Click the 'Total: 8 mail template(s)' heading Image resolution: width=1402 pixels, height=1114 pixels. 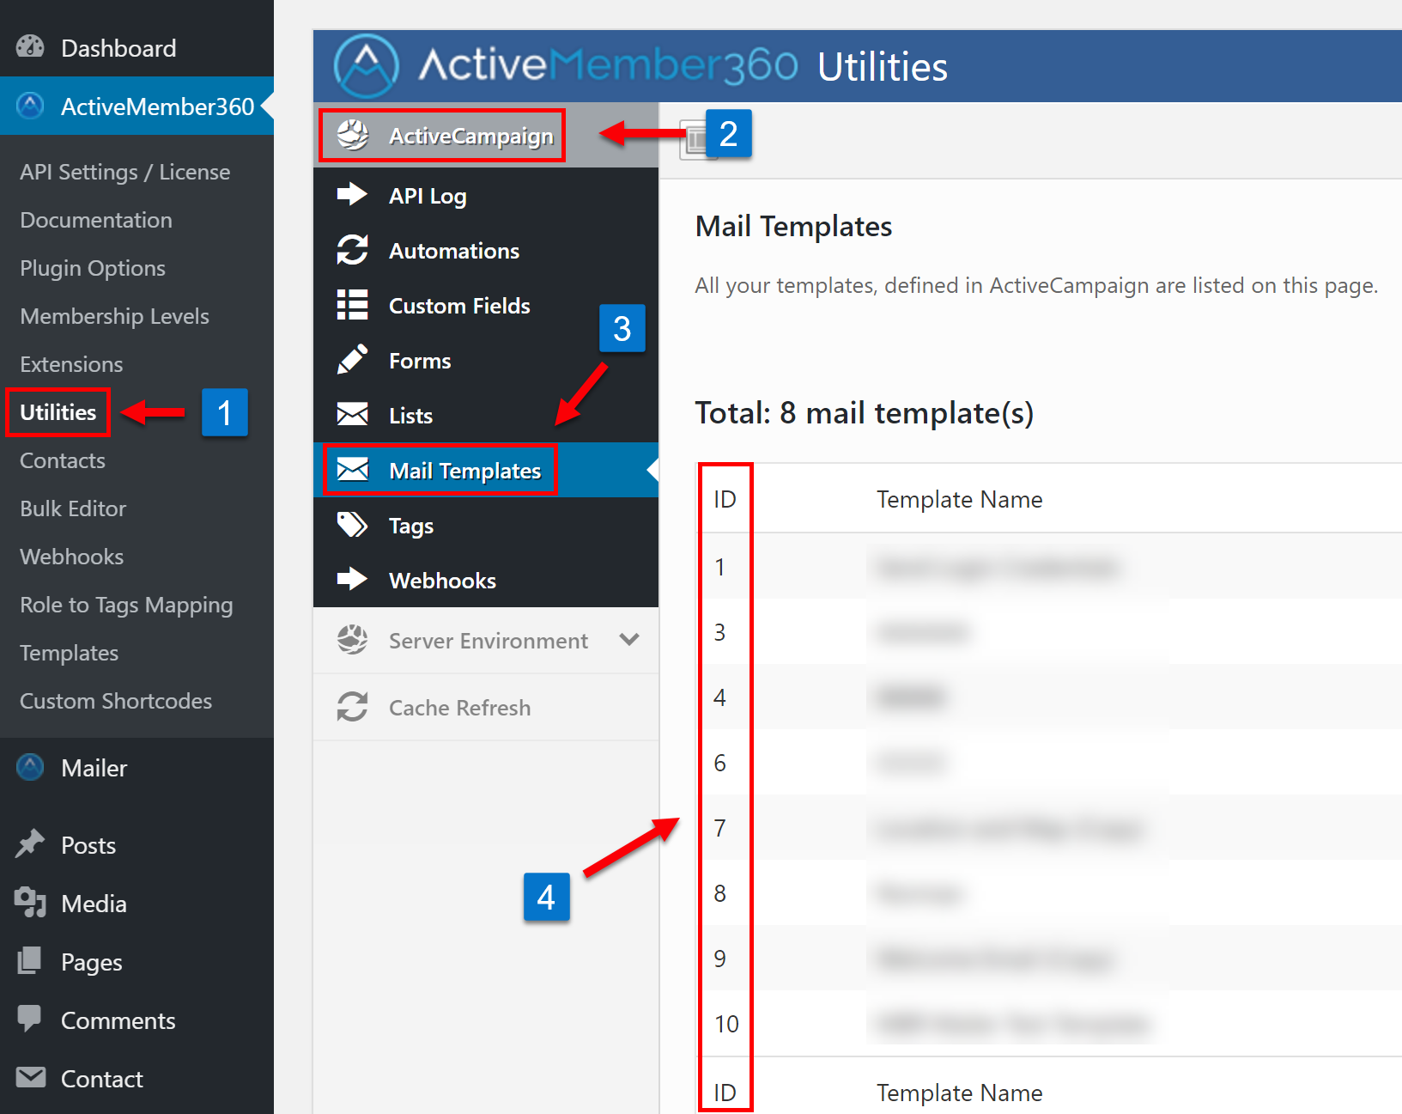pyautogui.click(x=864, y=413)
